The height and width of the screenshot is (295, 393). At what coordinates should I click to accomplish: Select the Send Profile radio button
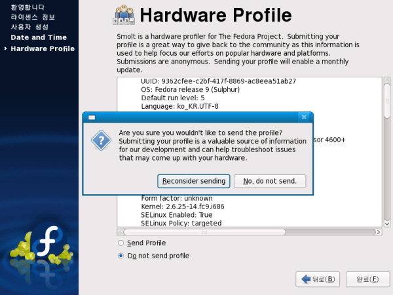point(121,243)
